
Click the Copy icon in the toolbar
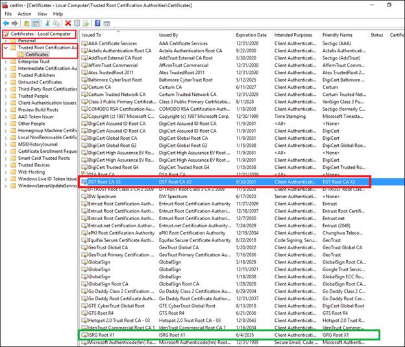56,23
